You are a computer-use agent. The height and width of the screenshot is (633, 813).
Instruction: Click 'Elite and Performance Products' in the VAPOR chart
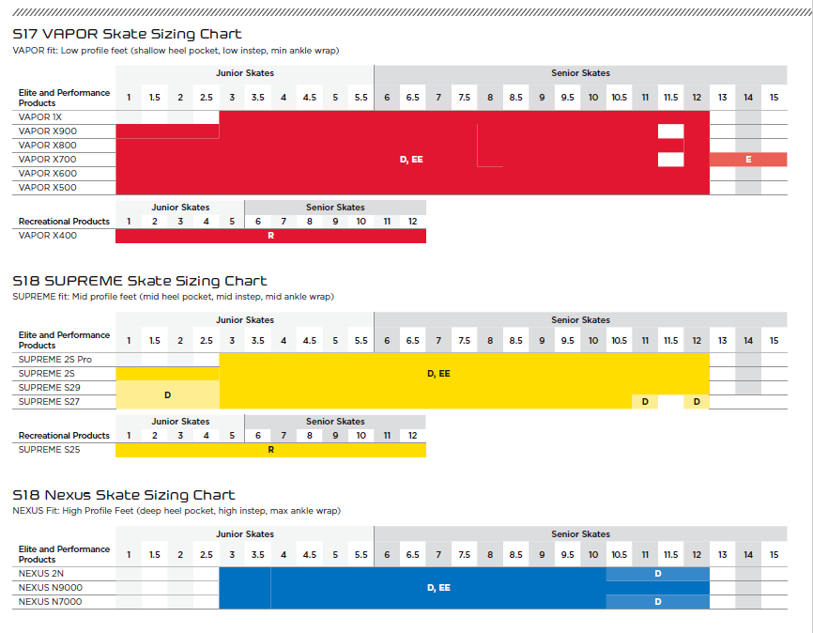pos(64,98)
